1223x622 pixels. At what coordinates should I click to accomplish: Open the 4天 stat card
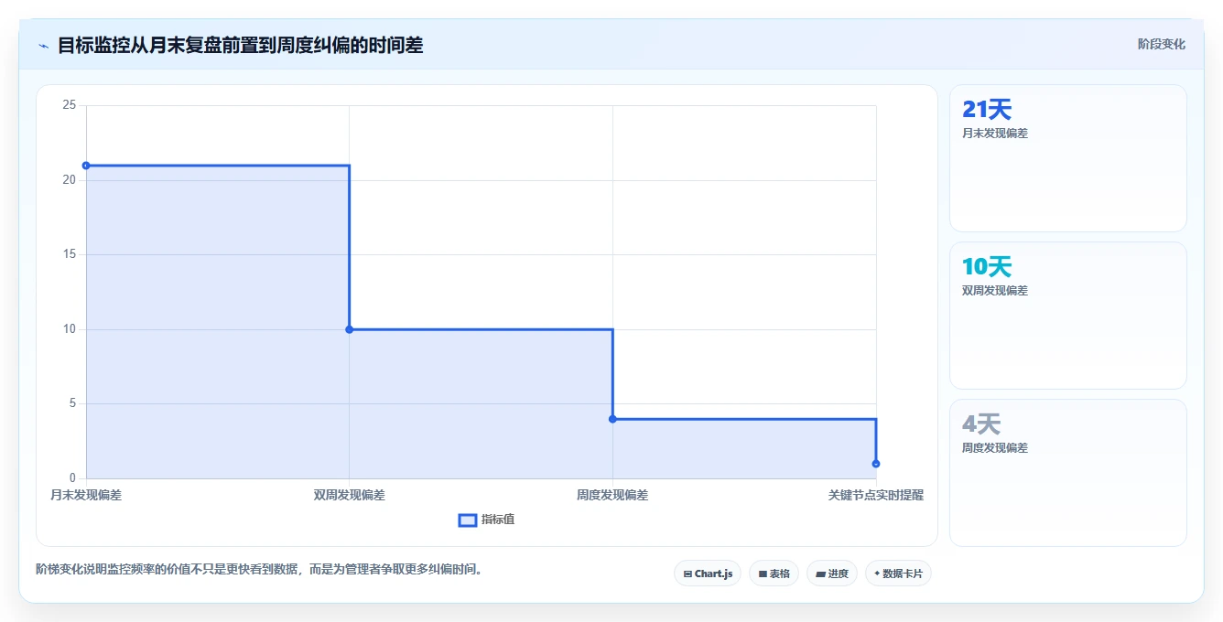[1068, 473]
